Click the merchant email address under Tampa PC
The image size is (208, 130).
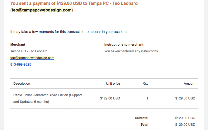coord(32,58)
